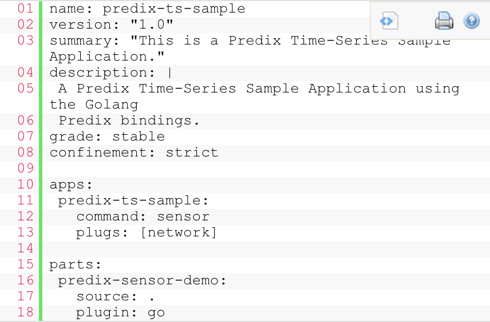Viewport: 490px width, 322px height.
Task: Click the 'parts:' key
Action: click(76, 265)
